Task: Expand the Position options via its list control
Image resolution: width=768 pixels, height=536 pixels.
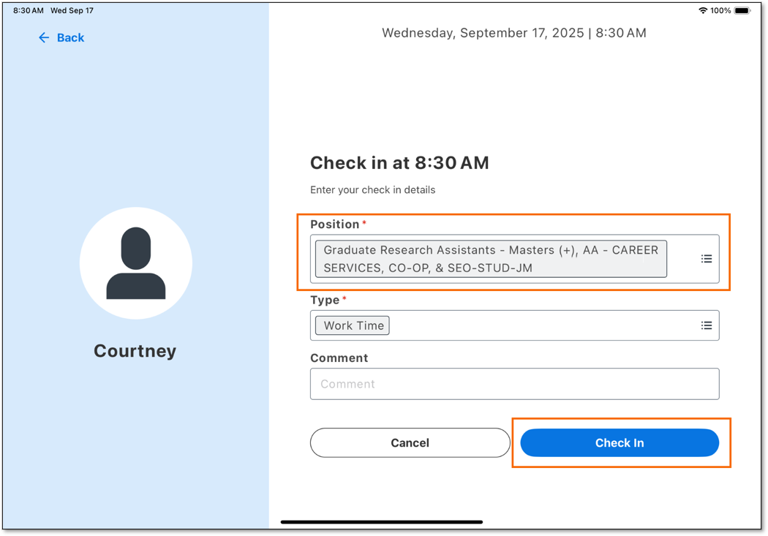Action: click(x=707, y=258)
